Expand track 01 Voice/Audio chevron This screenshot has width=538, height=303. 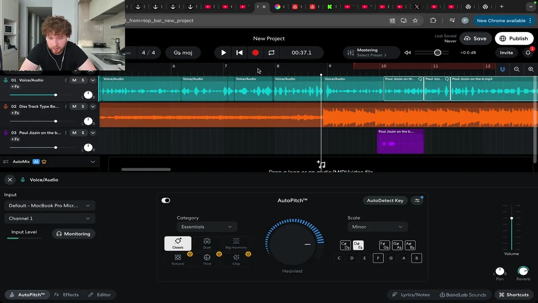tap(93, 80)
